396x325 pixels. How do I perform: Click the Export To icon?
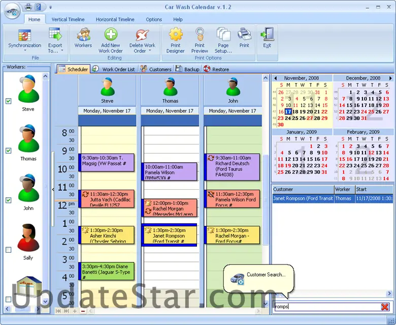click(55, 34)
